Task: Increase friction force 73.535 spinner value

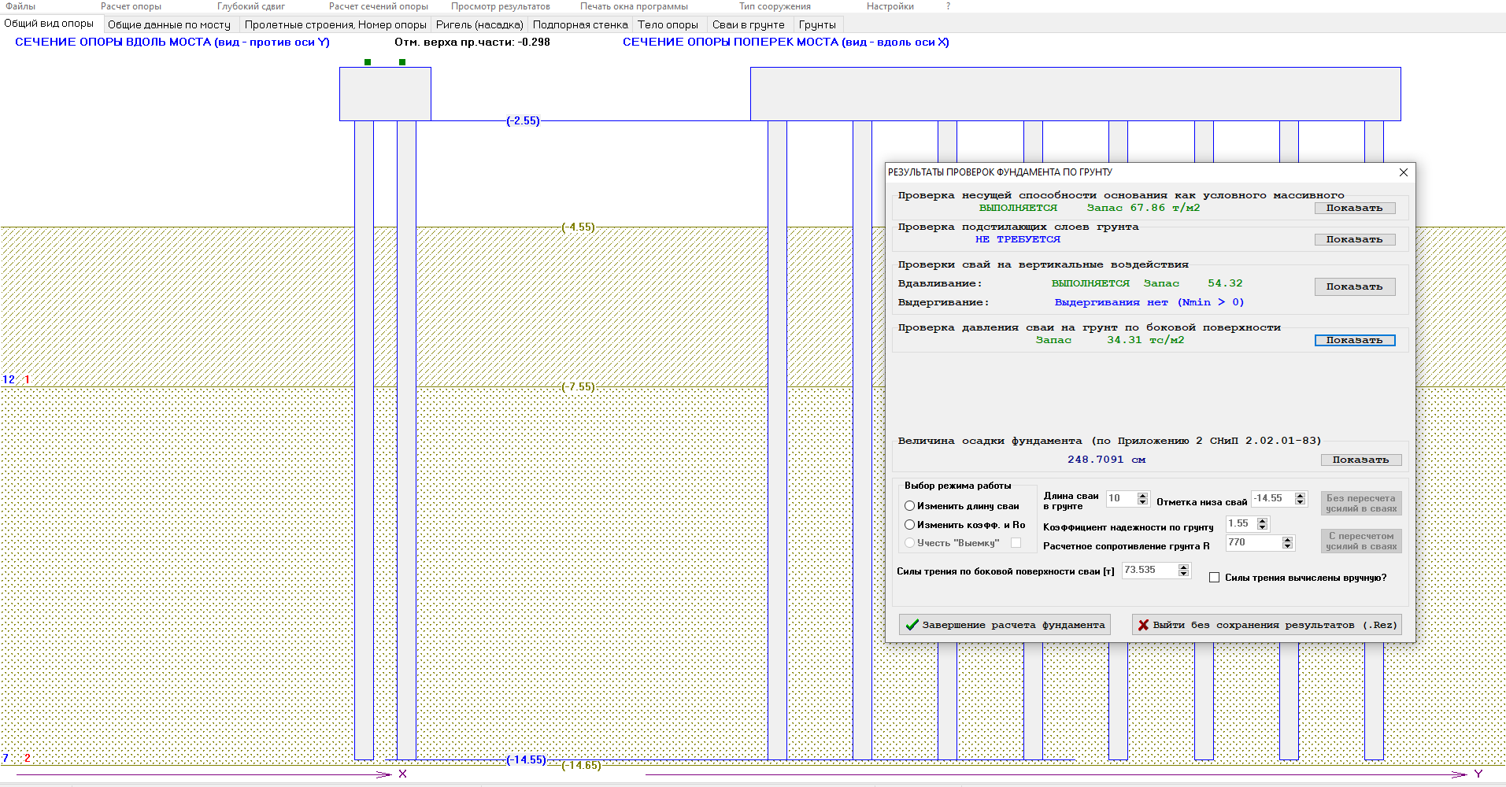Action: (x=1183, y=567)
